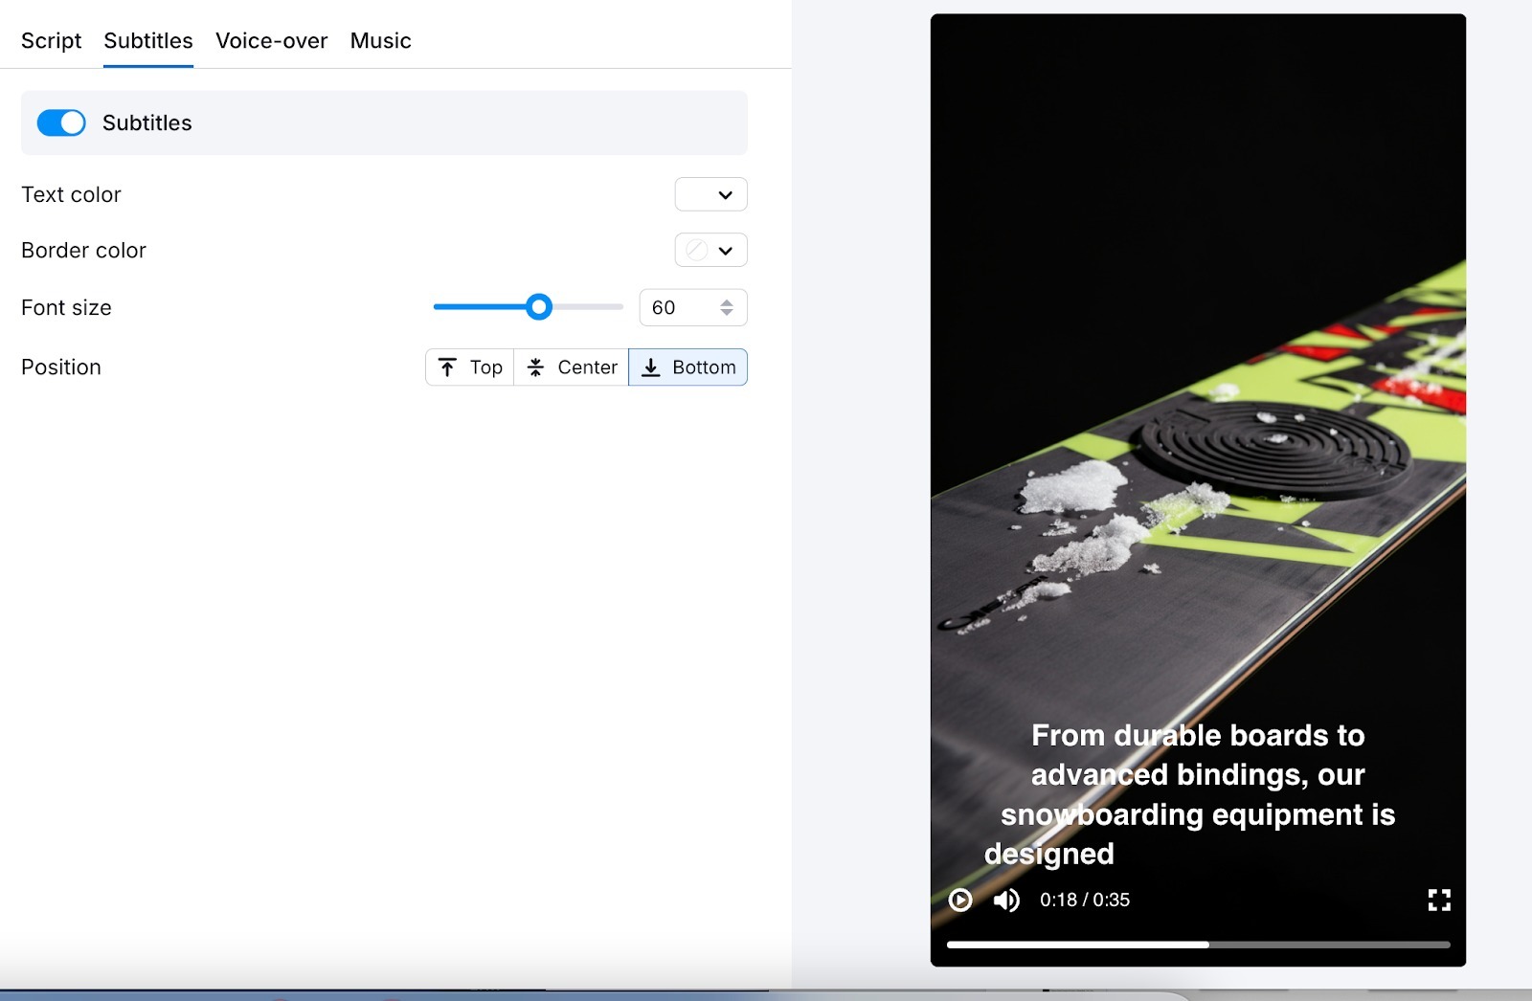Click the font size stepper down arrow
The image size is (1532, 1001).
click(x=726, y=313)
